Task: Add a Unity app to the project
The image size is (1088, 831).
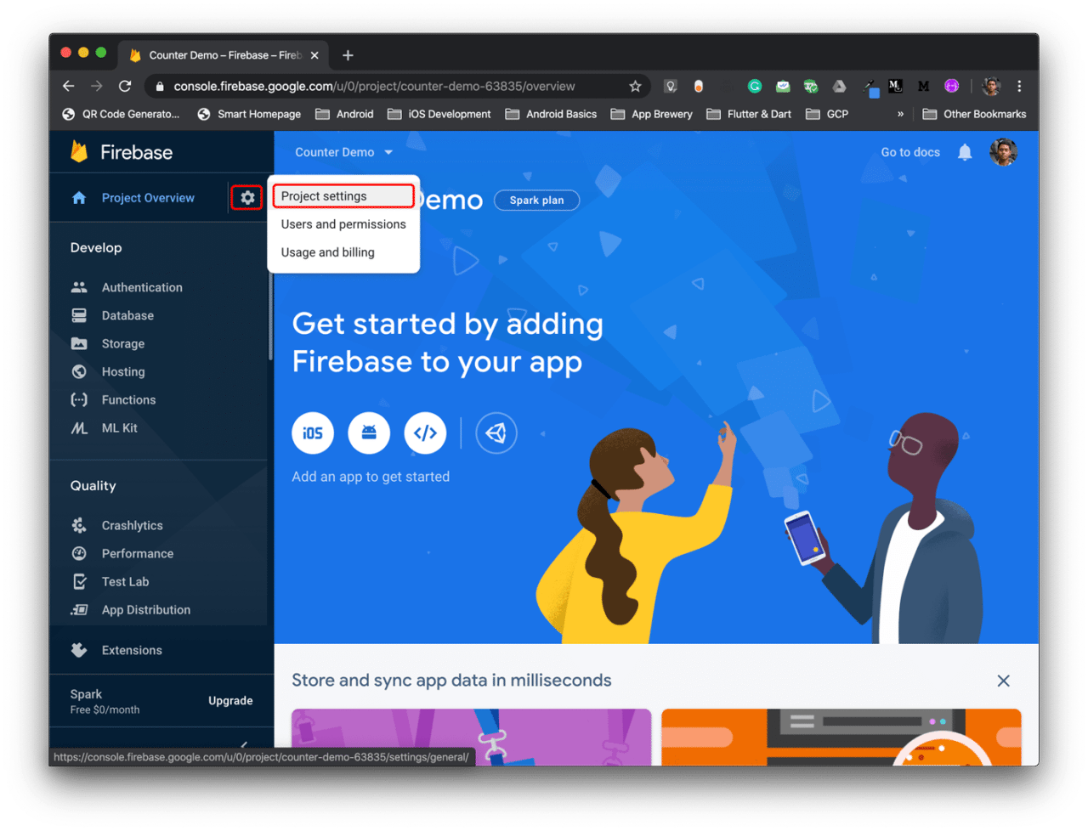Action: [496, 433]
